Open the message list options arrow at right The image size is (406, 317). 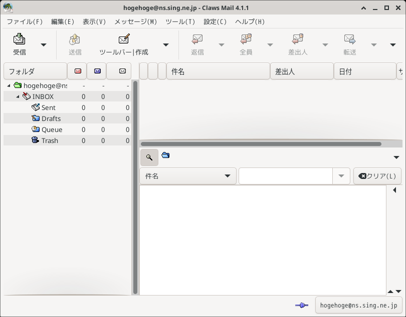tap(396, 157)
